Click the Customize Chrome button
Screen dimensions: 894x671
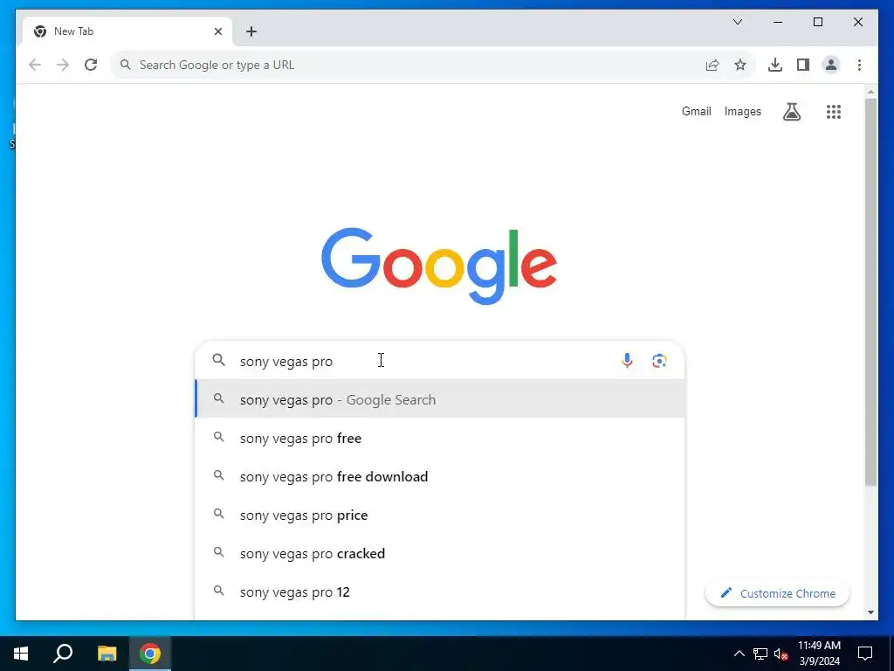pos(777,593)
